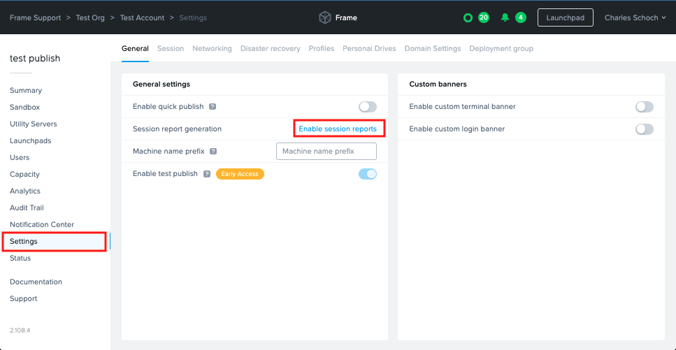Open Audit Trail in the sidebar

[x=27, y=208]
